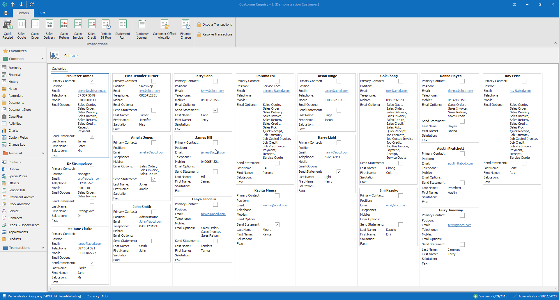Click the demo@sybiz.com.au email link

[x=92, y=91]
